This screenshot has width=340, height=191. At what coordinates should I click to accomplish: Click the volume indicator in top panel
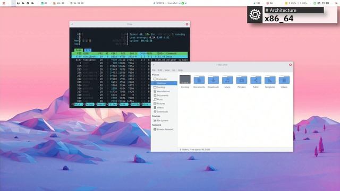[257, 3]
